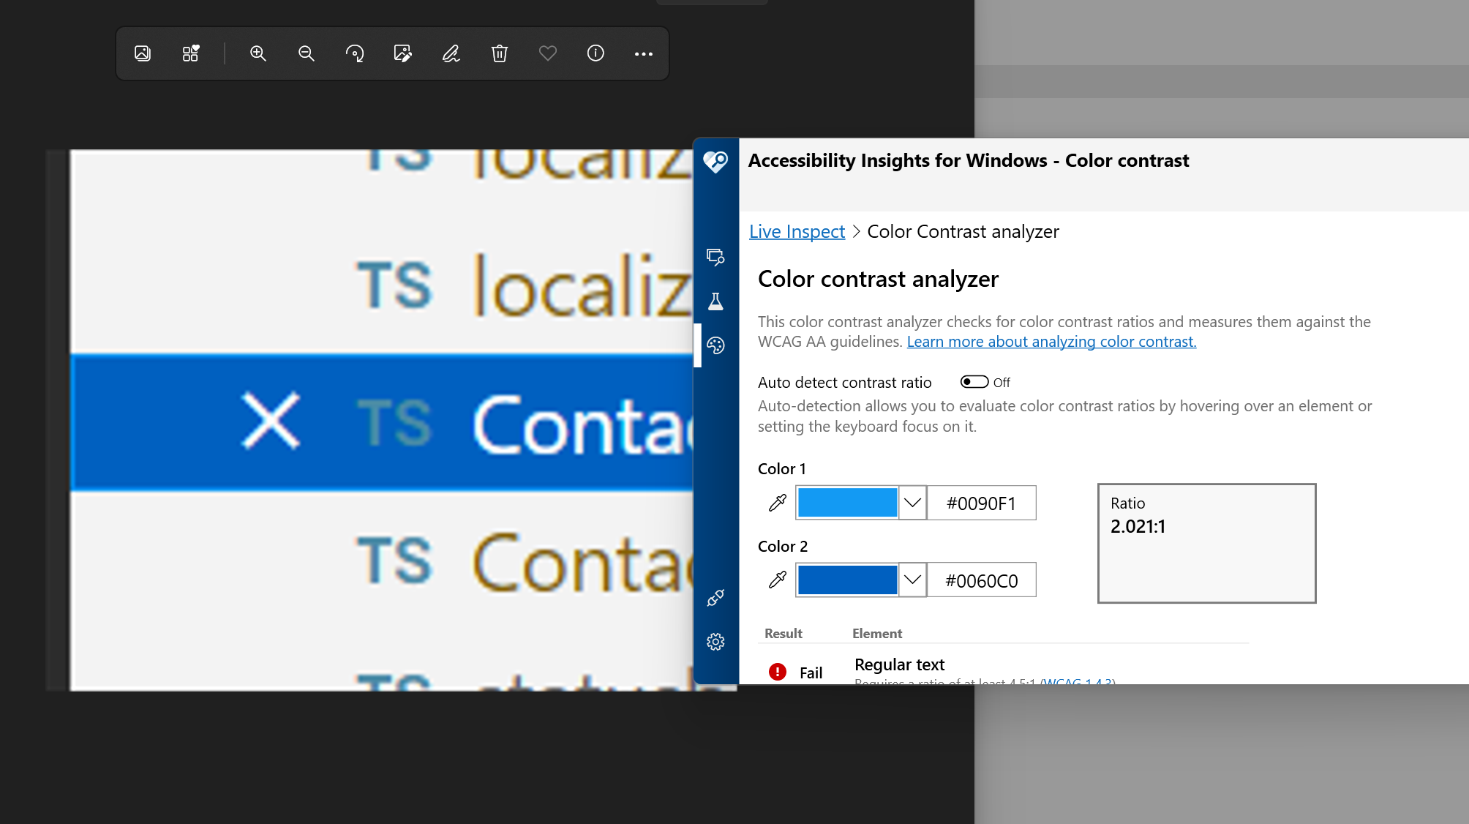Click the edit image icon
1469x824 pixels.
(402, 53)
